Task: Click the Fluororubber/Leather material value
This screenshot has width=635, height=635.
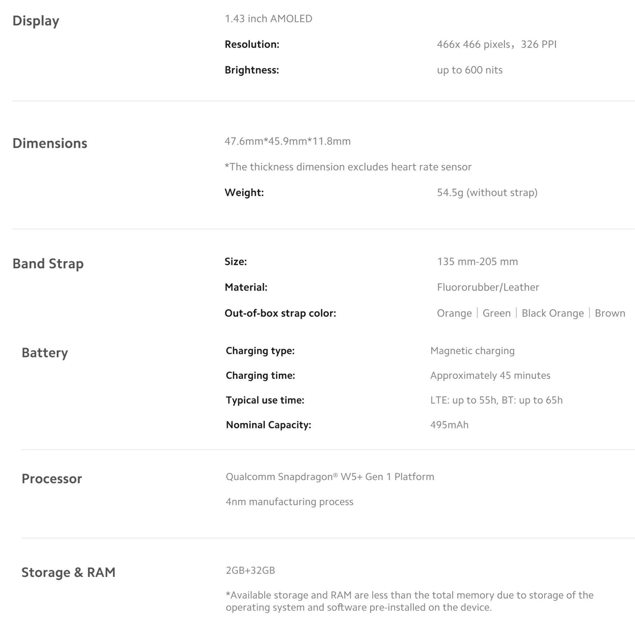Action: 488,287
